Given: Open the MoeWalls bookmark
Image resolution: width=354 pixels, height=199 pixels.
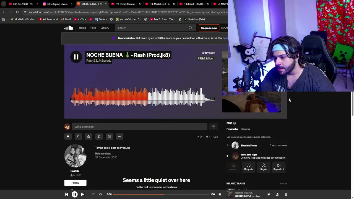Looking at the screenshot, I should [23, 19].
